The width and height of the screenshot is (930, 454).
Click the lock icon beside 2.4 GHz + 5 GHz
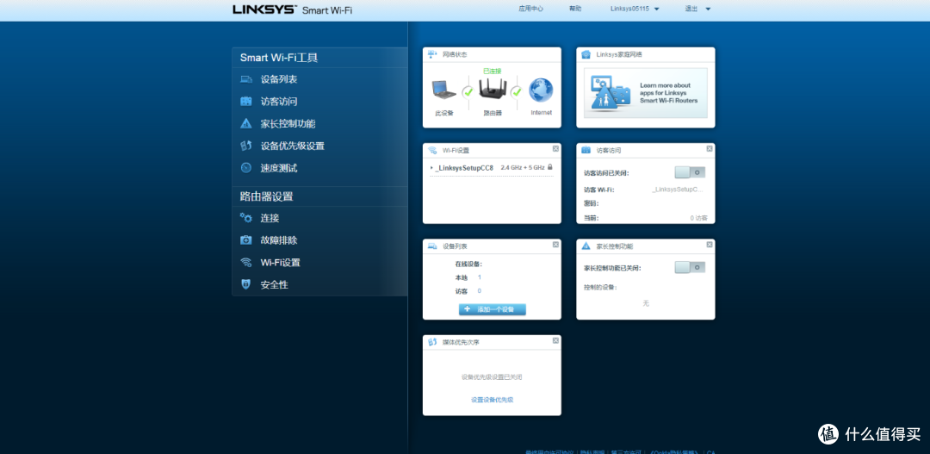[x=550, y=167]
